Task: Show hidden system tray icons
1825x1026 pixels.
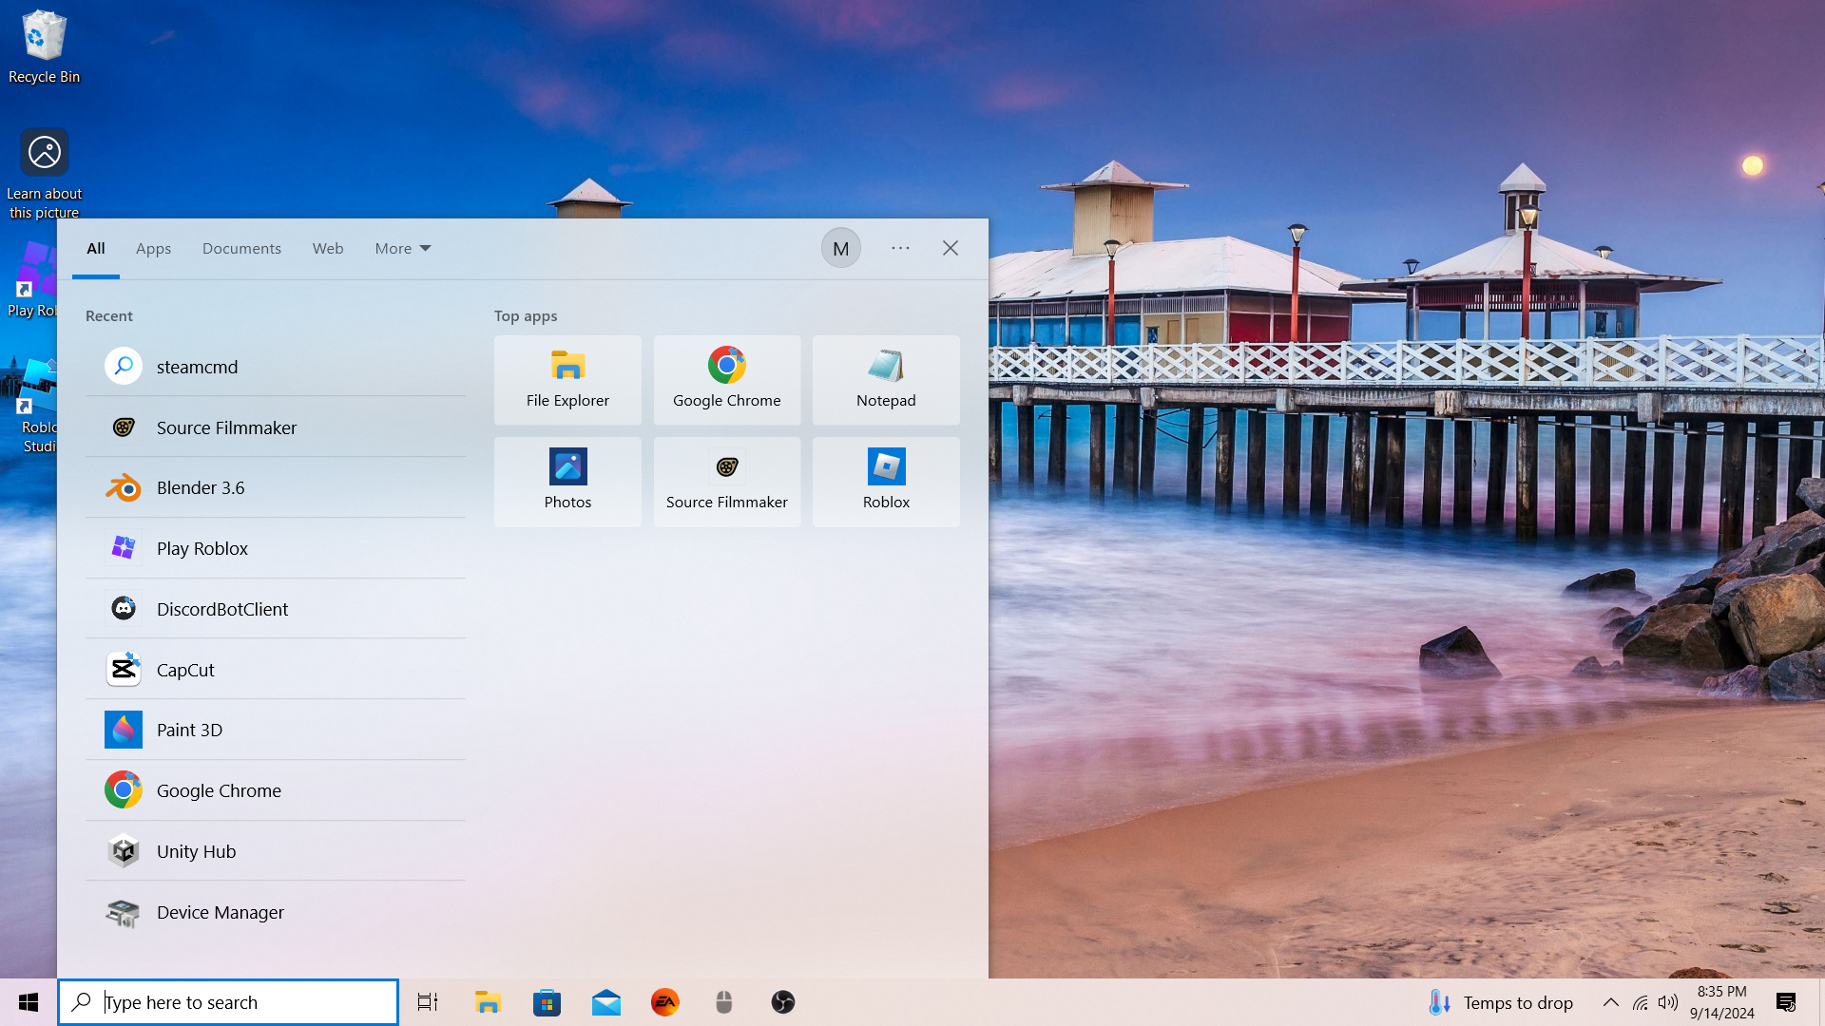Action: pyautogui.click(x=1610, y=1002)
